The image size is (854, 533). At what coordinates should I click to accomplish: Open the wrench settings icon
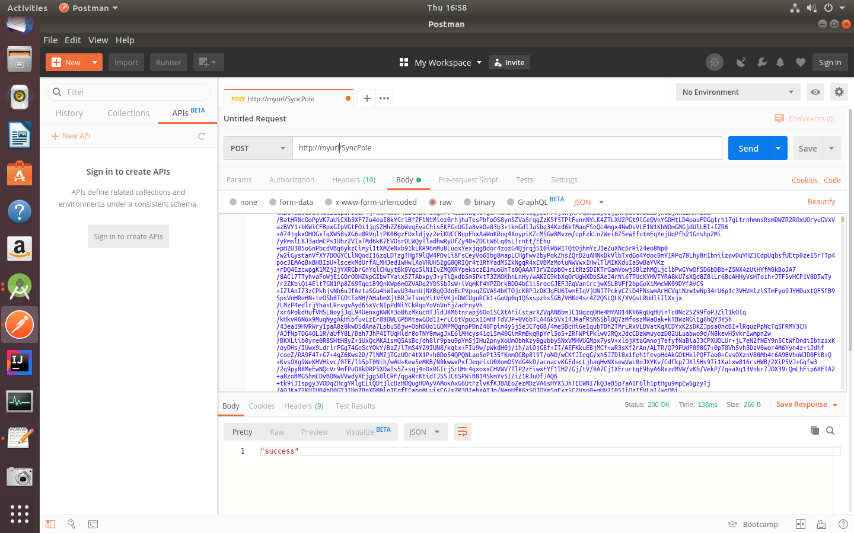[x=761, y=62]
